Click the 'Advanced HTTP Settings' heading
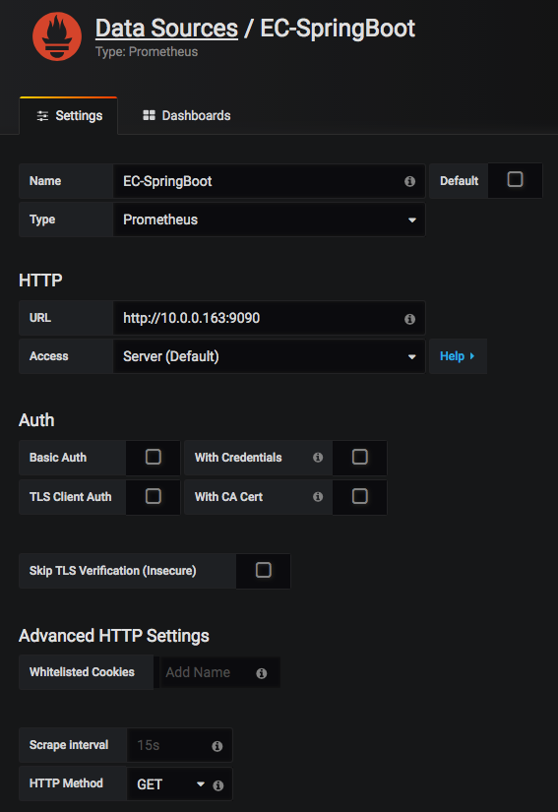Viewport: 558px width, 812px height. 114,636
